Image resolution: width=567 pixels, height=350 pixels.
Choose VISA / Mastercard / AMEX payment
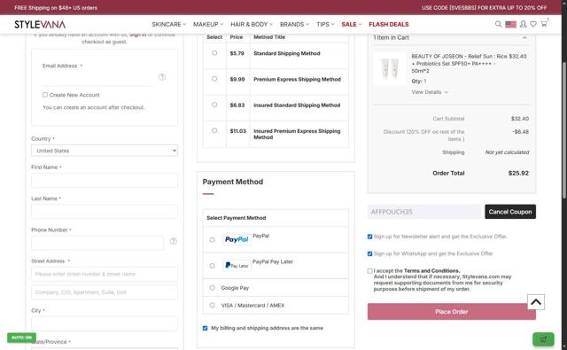tap(213, 305)
